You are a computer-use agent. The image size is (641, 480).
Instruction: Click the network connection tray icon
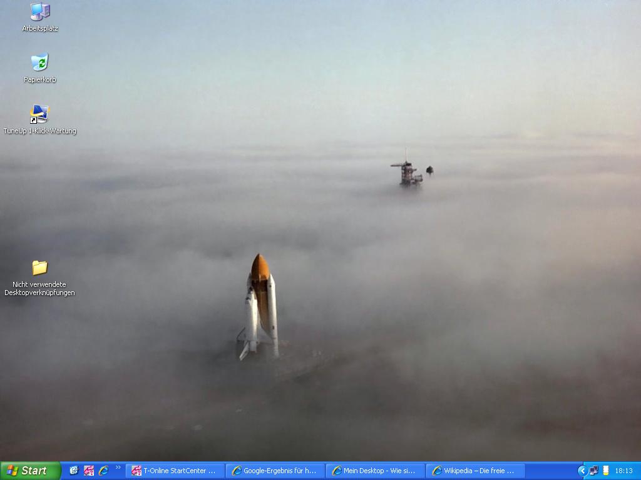pyautogui.click(x=594, y=471)
